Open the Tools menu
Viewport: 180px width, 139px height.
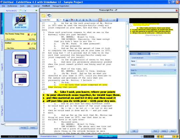[x=22, y=6]
